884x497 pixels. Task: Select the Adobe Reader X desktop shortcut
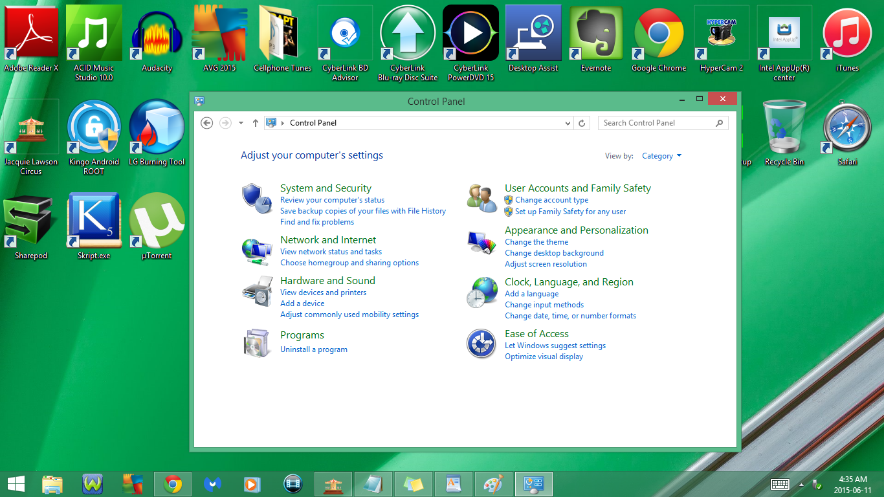click(31, 39)
